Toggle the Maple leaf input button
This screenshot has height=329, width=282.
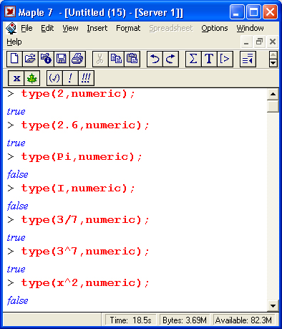pos(32,78)
